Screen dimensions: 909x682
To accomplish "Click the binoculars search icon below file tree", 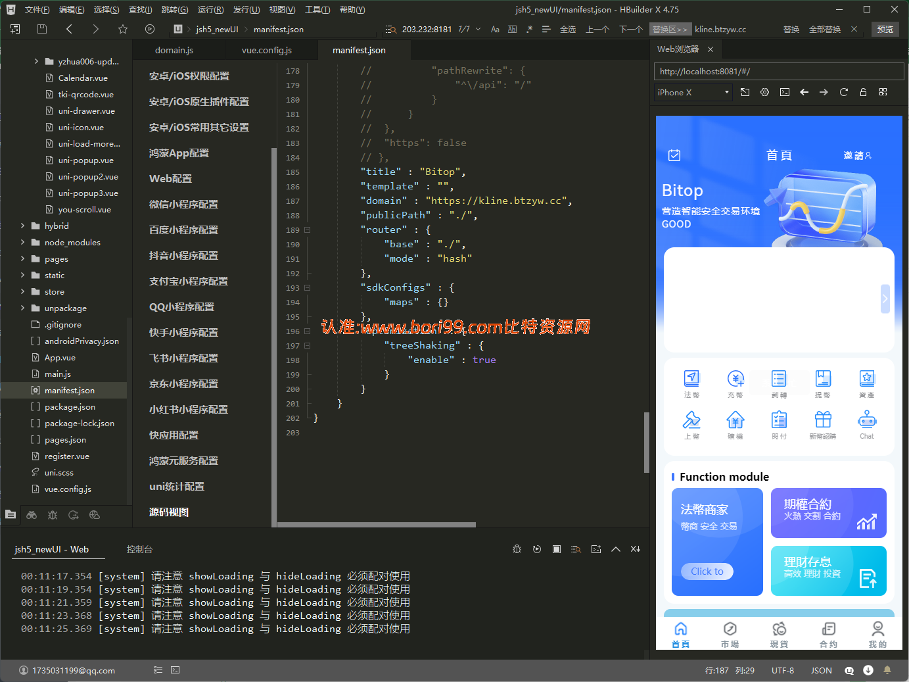I will [x=32, y=515].
